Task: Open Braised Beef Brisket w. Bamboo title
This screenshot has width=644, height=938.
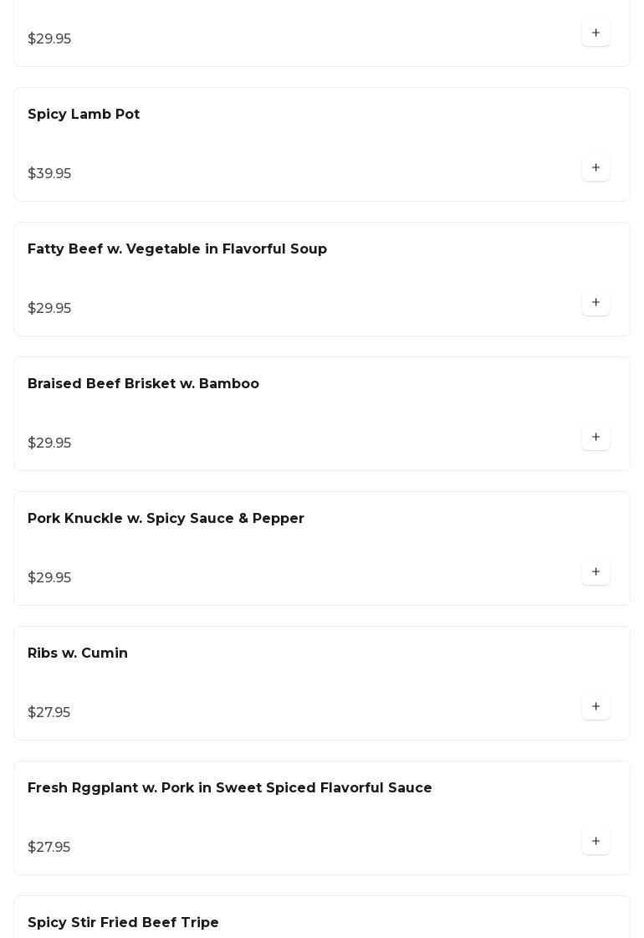Action: [x=143, y=383]
